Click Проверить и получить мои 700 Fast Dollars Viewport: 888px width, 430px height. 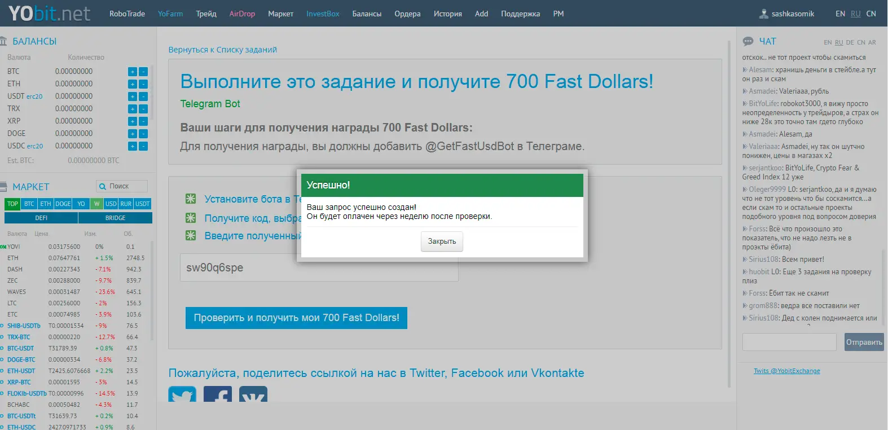[296, 318]
